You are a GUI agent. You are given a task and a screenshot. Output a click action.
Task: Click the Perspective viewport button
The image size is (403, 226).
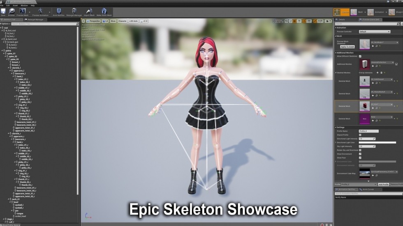click(x=93, y=21)
